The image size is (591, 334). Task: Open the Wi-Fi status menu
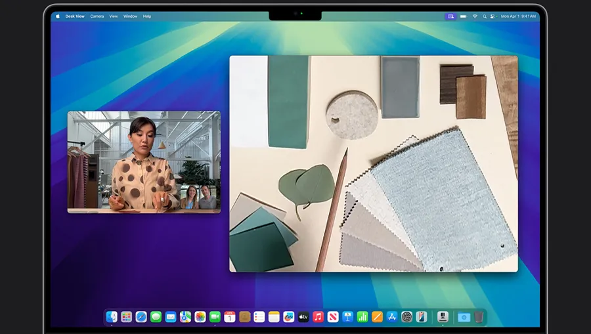coord(474,16)
